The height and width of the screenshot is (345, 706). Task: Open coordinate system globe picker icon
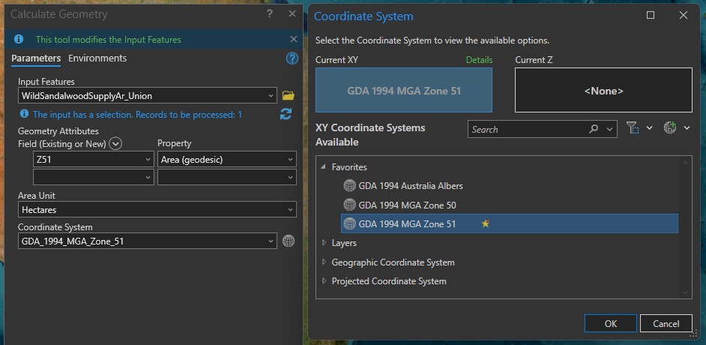[289, 241]
